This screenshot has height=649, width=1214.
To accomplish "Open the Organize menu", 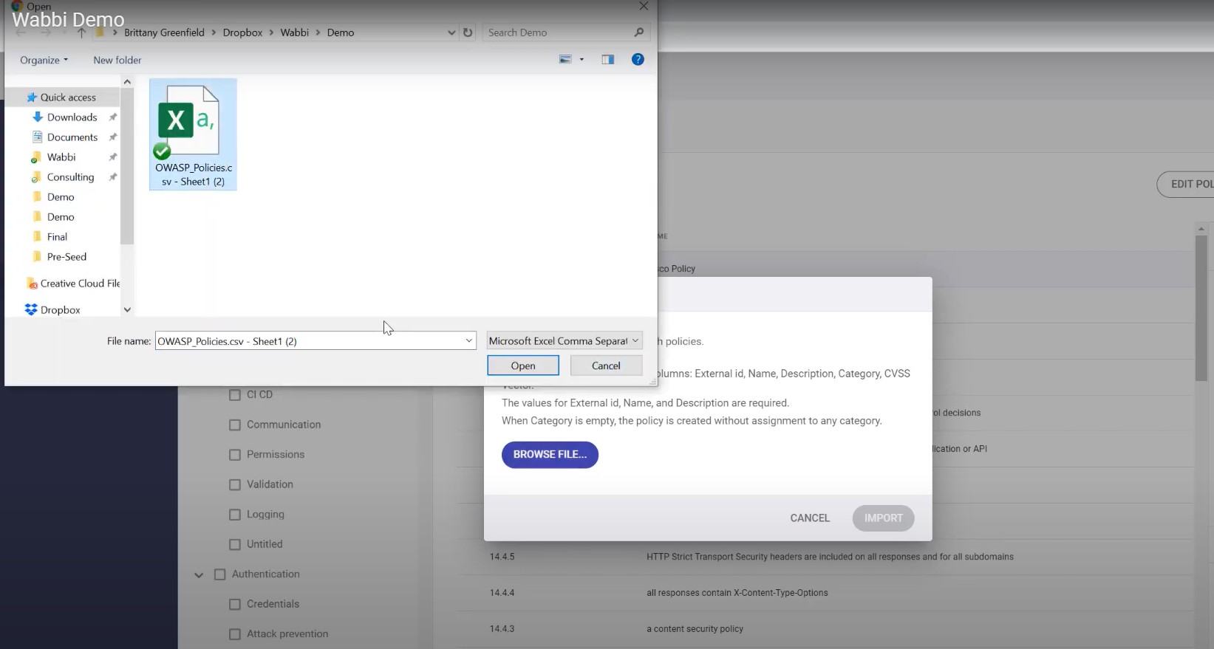I will pos(44,61).
